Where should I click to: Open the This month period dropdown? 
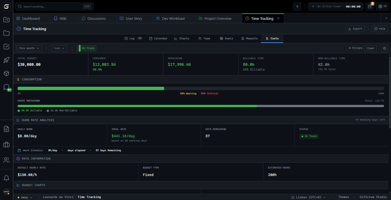click(29, 48)
